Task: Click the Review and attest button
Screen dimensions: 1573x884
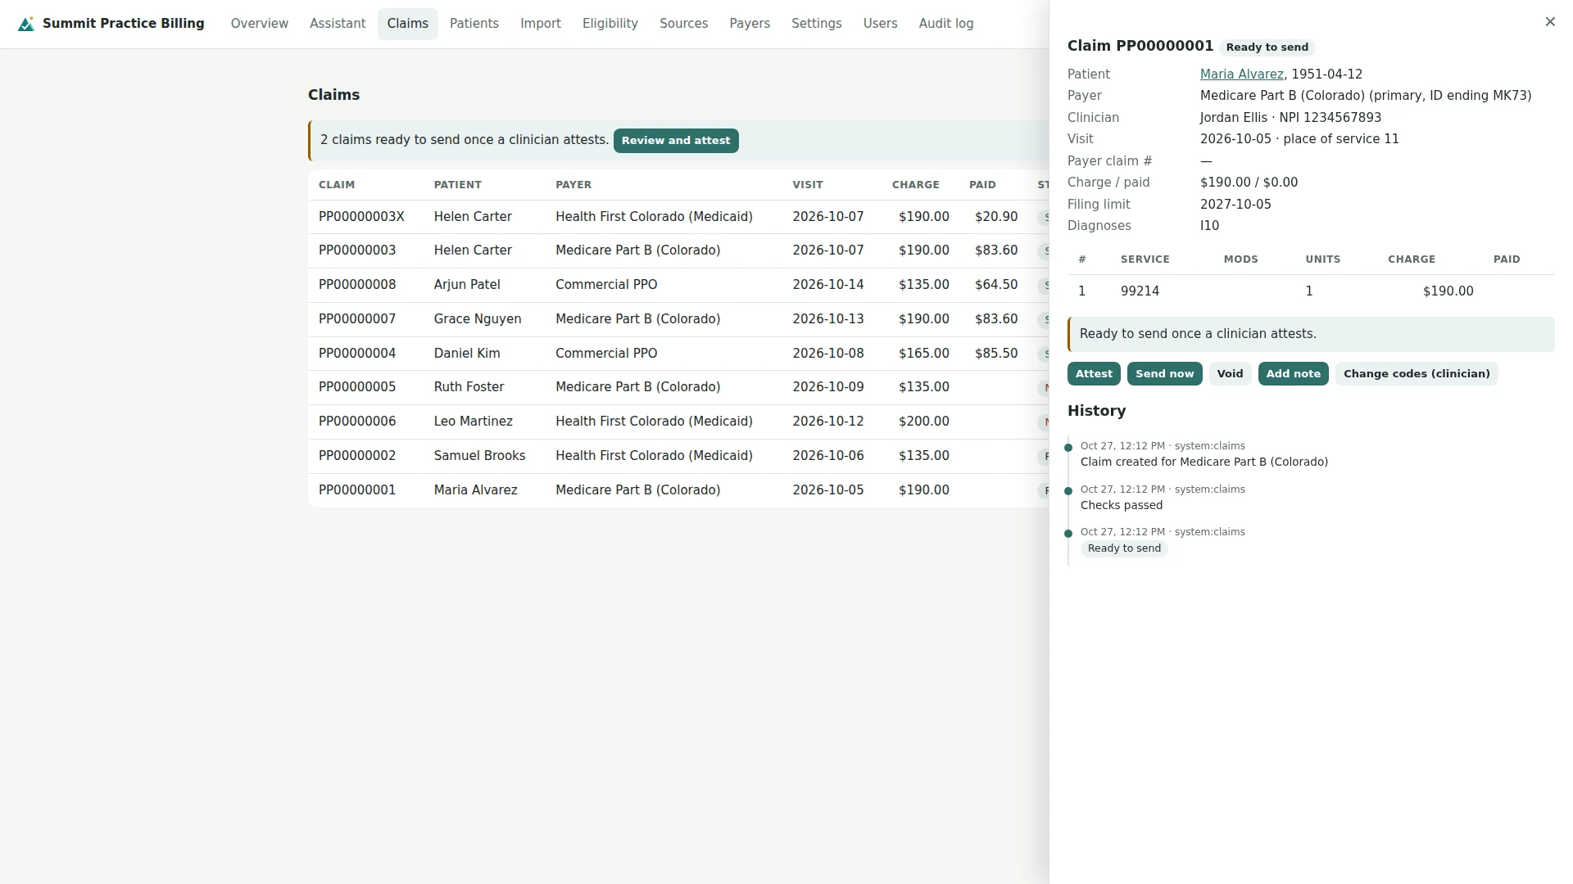Action: [675, 141]
